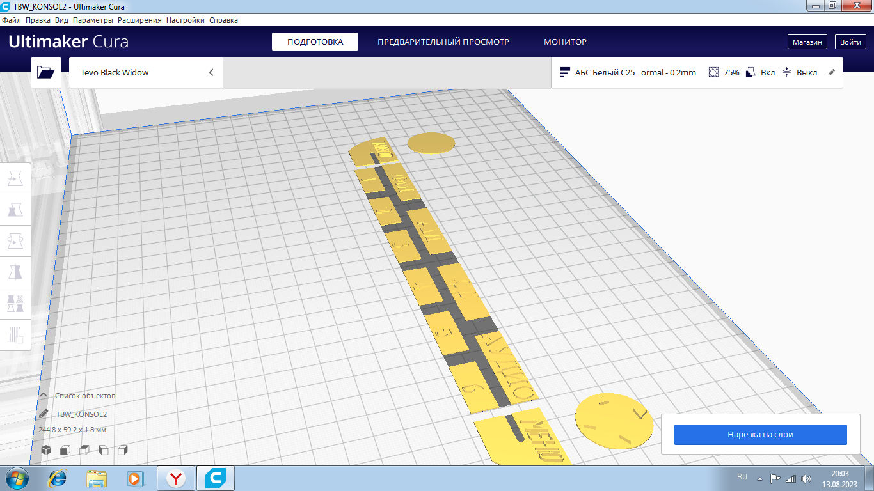Viewport: 874px width, 491px height.
Task: Click the Cura taskbar icon
Action: click(216, 478)
